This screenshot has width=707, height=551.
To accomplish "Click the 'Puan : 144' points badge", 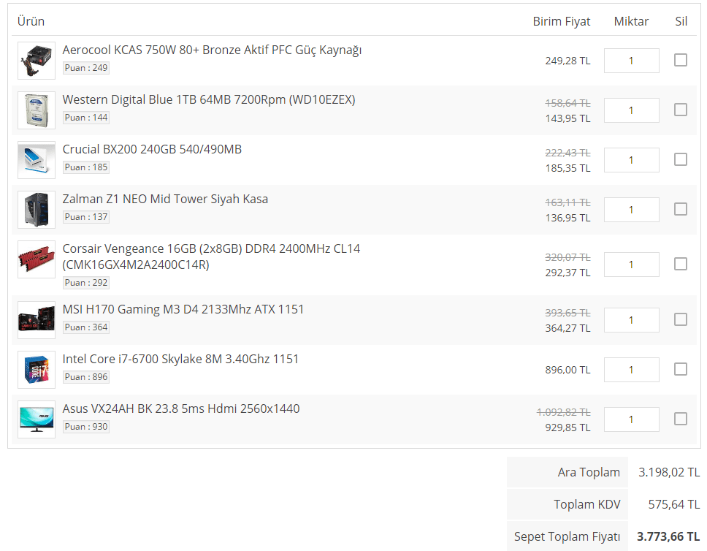I will (86, 118).
